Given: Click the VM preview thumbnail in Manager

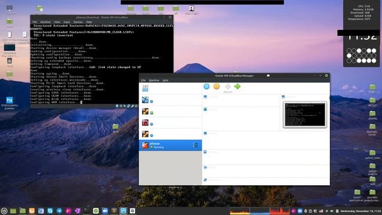Looking at the screenshot, I should [x=305, y=115].
